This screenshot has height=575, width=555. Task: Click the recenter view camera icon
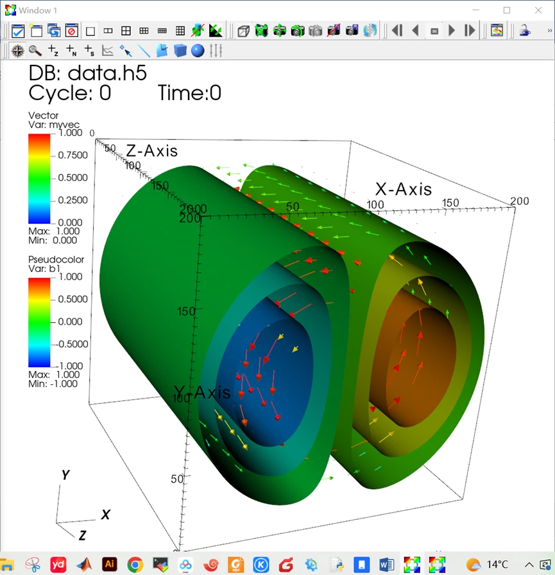click(279, 30)
